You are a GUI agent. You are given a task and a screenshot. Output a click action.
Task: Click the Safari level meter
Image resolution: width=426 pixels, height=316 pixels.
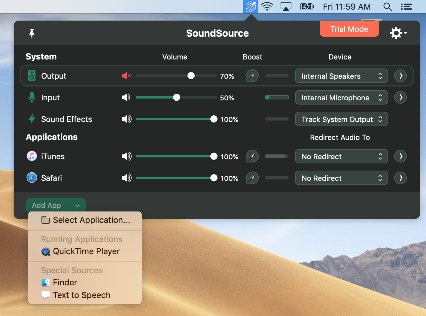pyautogui.click(x=277, y=178)
